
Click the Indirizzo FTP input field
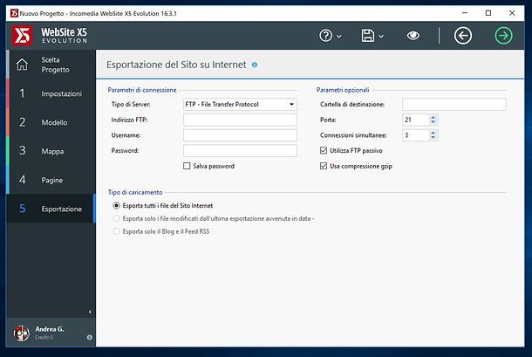240,120
